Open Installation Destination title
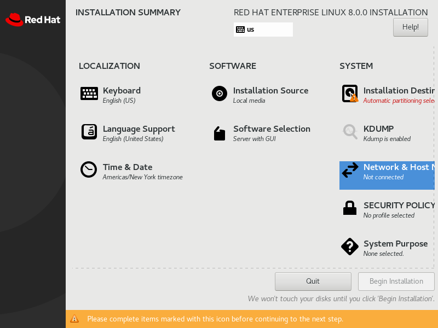438x328 pixels. pyautogui.click(x=399, y=91)
